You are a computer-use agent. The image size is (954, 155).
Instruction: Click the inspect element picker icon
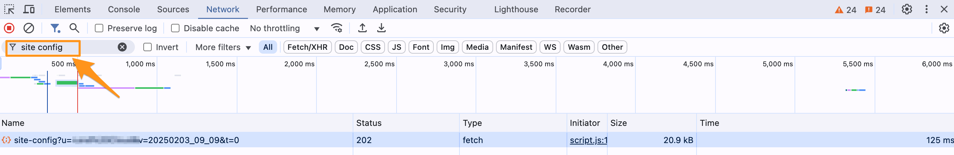click(9, 9)
